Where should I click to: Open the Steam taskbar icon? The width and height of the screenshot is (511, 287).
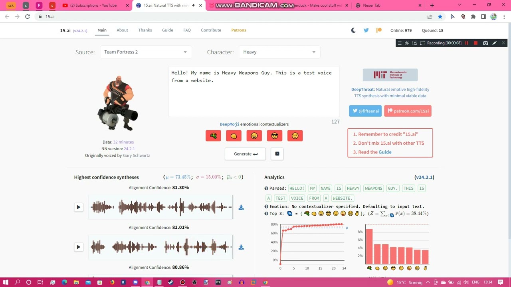pos(170,283)
